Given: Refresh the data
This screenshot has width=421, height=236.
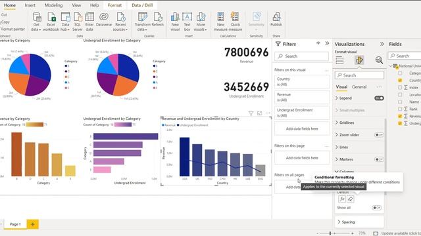Looking at the screenshot, I should pos(158,20).
